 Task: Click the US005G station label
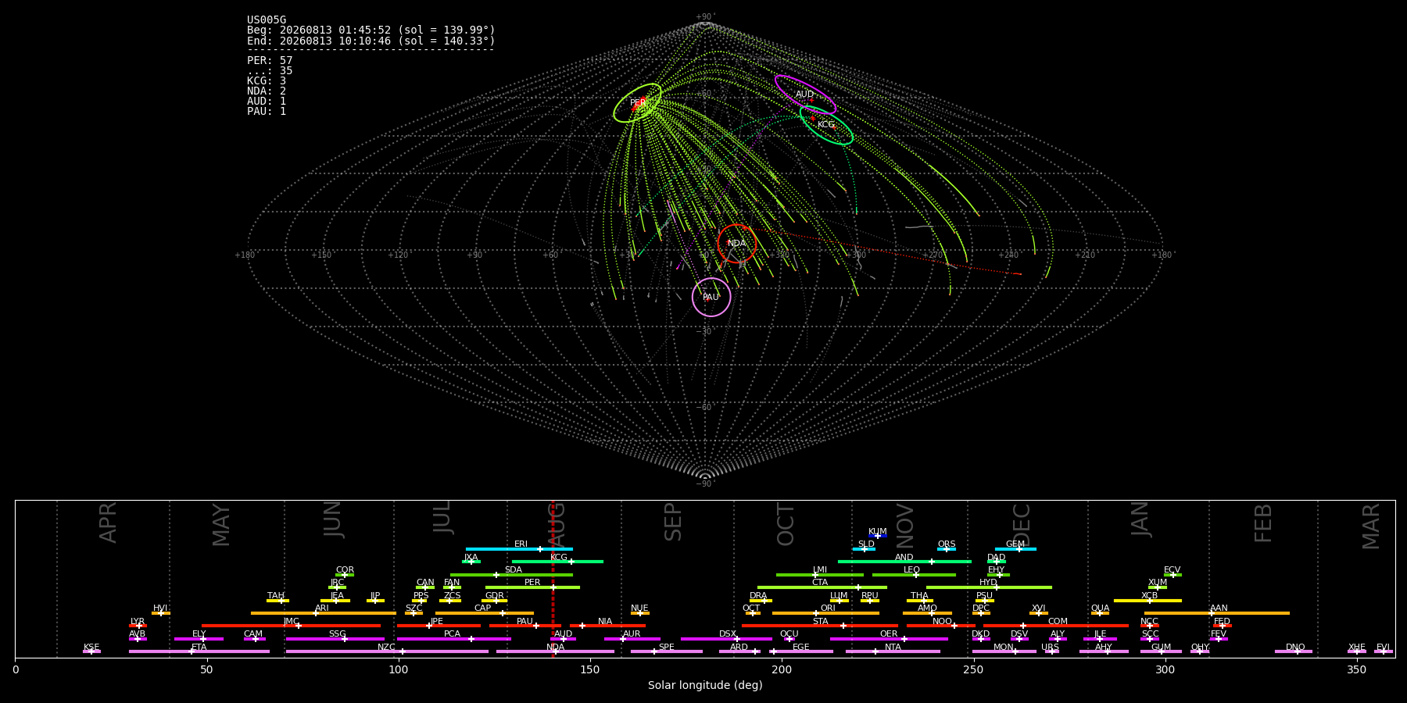[x=267, y=20]
